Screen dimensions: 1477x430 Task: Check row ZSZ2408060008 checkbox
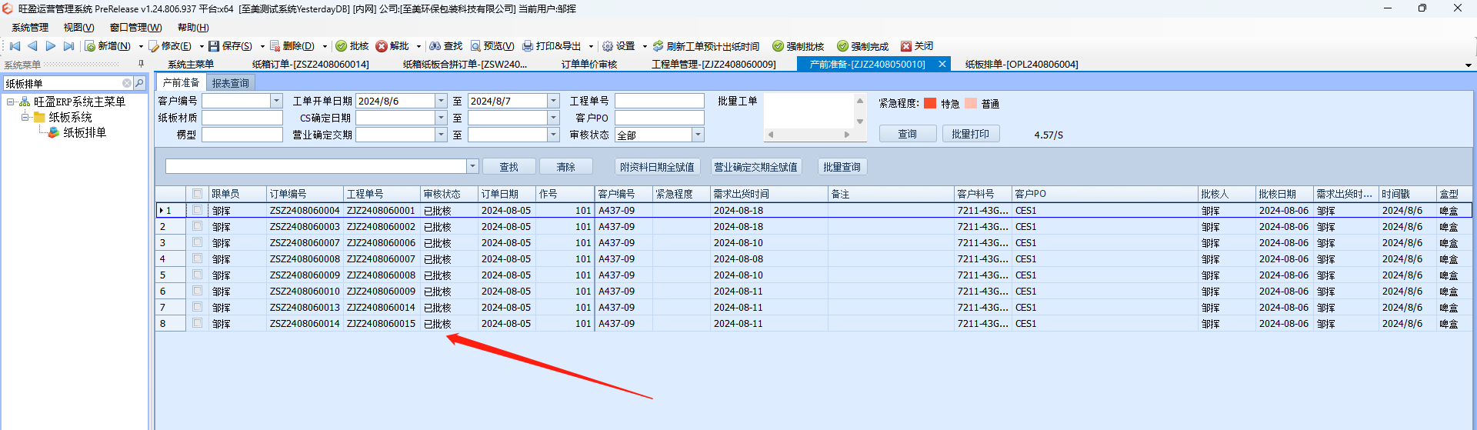(x=198, y=258)
